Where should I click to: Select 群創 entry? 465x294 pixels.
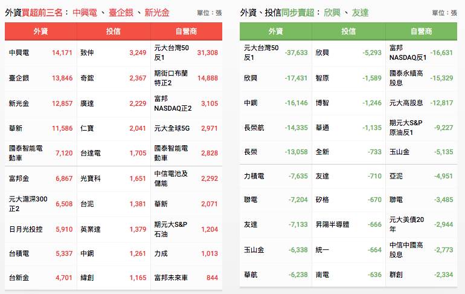pyautogui.click(x=396, y=275)
